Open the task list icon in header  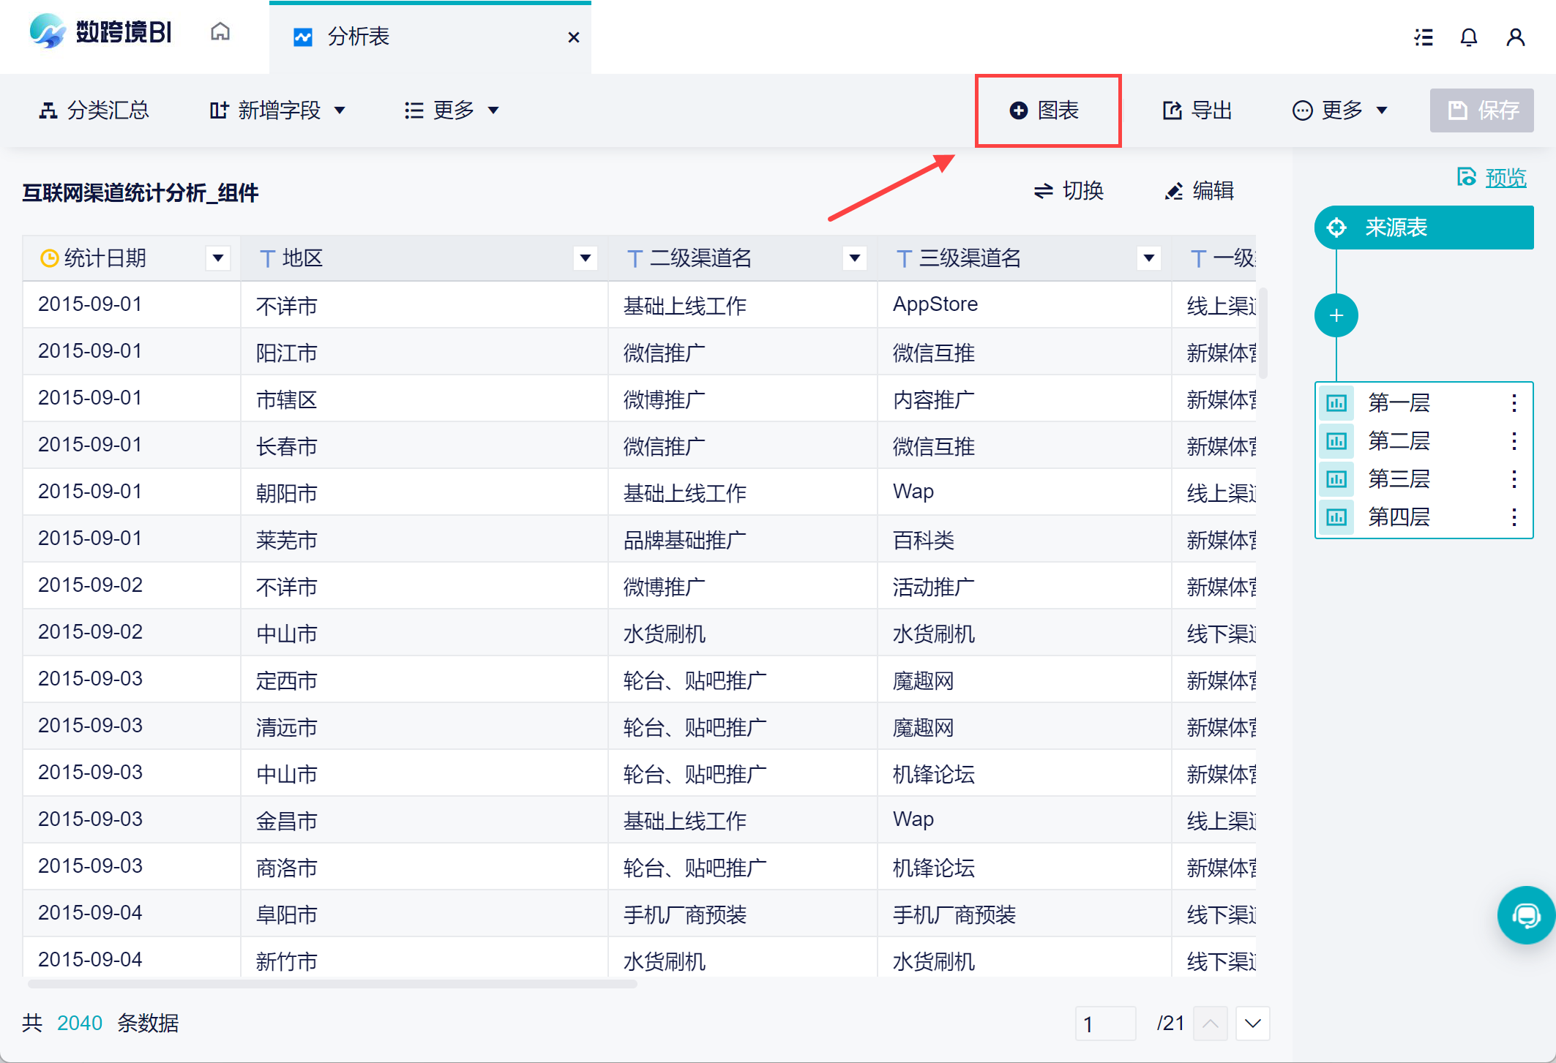point(1423,37)
